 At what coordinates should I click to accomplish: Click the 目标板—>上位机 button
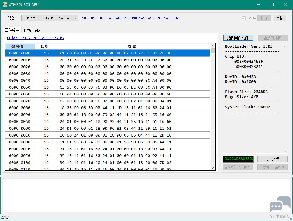pos(238,167)
